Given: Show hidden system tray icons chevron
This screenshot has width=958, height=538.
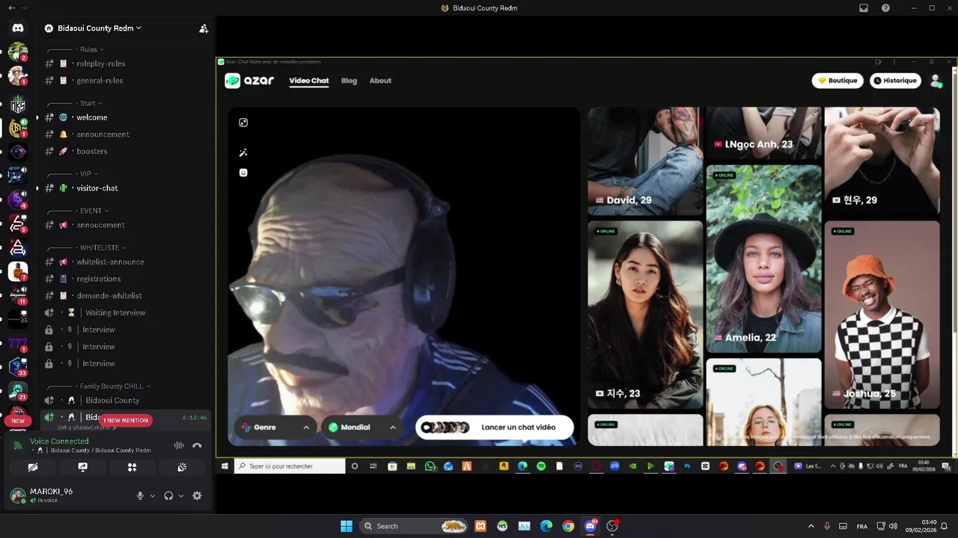Looking at the screenshot, I should (811, 526).
